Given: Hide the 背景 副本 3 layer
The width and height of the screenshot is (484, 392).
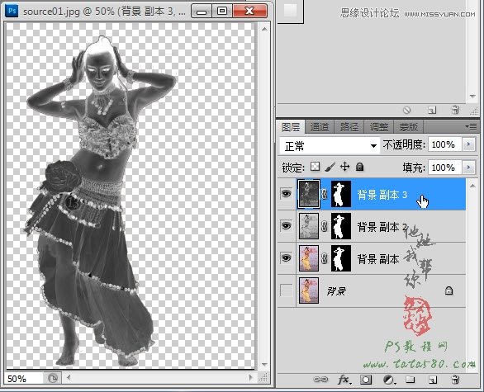Looking at the screenshot, I should (x=286, y=194).
